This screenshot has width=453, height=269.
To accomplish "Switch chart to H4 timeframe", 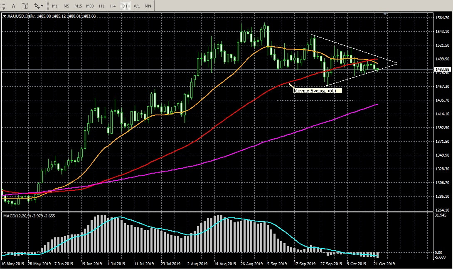I will (x=113, y=6).
